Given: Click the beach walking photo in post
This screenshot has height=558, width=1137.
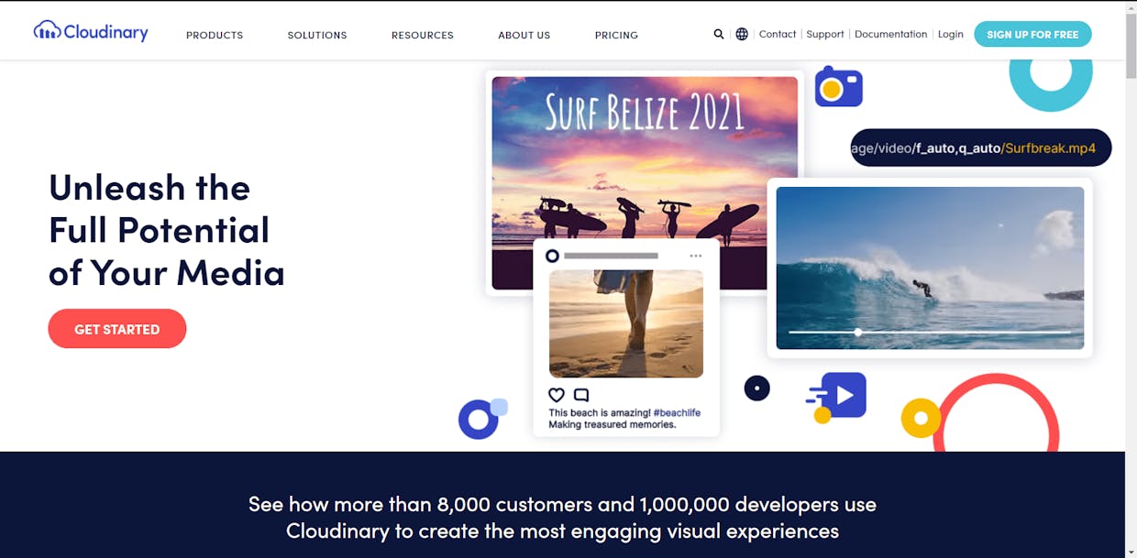Looking at the screenshot, I should pos(626,323).
